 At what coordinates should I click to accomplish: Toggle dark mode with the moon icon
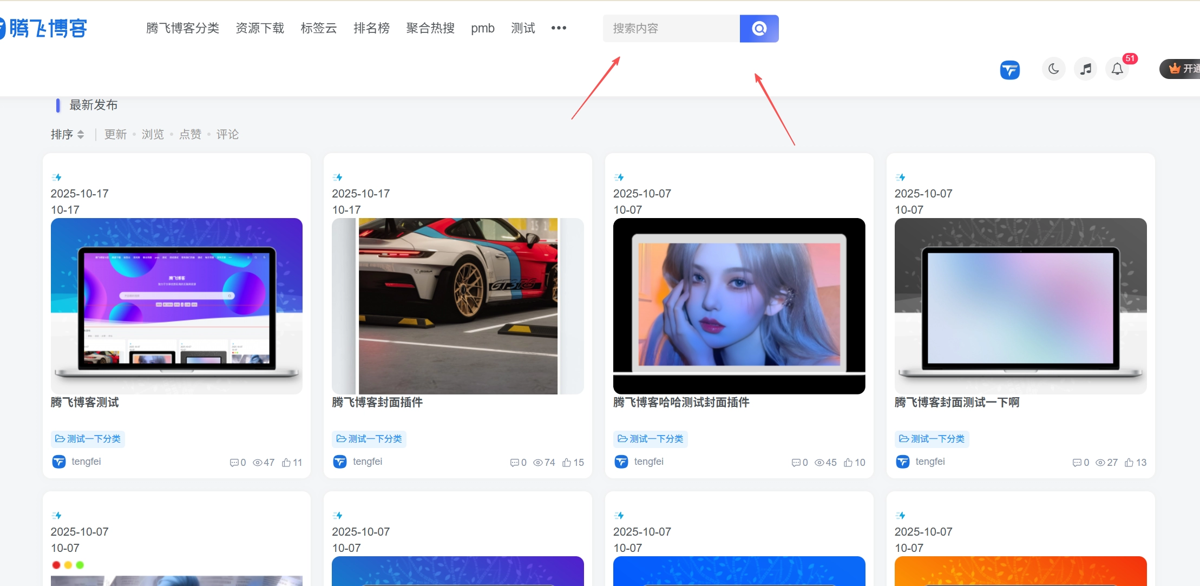pos(1053,69)
